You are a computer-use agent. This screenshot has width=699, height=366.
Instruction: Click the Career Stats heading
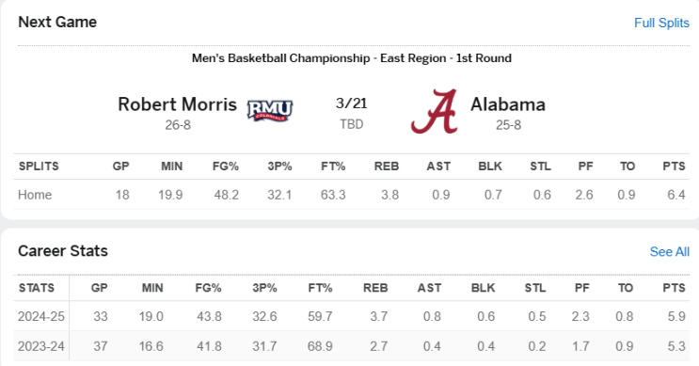(x=63, y=251)
